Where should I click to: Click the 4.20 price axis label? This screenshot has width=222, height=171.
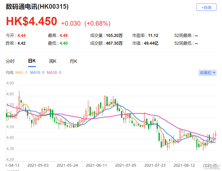(10, 160)
